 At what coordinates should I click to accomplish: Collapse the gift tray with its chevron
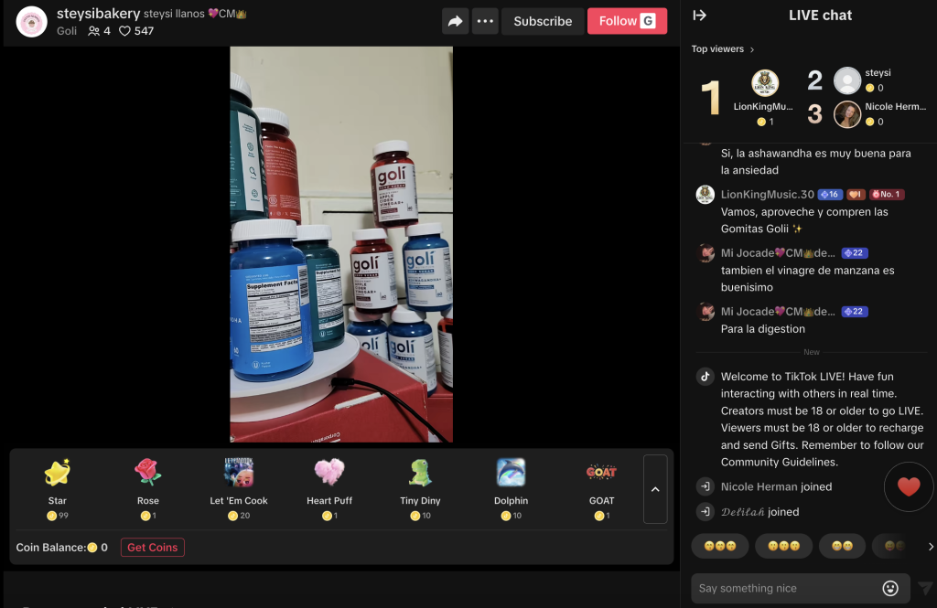[x=654, y=490]
